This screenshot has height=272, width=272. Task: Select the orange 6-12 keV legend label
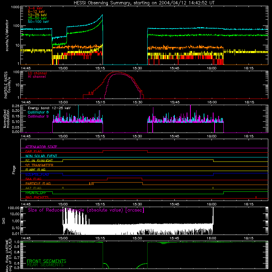(36, 12)
